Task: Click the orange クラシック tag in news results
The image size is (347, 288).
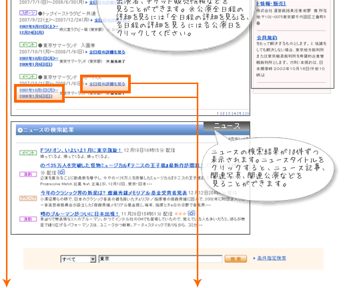Action: pos(28,199)
